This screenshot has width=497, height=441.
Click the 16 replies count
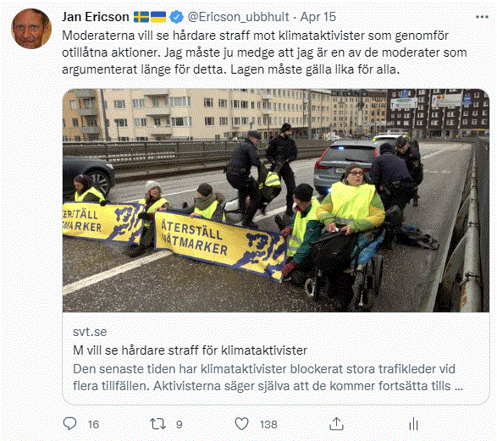(93, 425)
